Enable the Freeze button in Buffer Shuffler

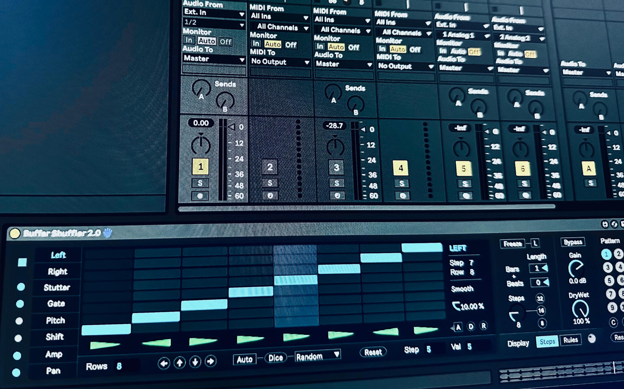click(512, 244)
